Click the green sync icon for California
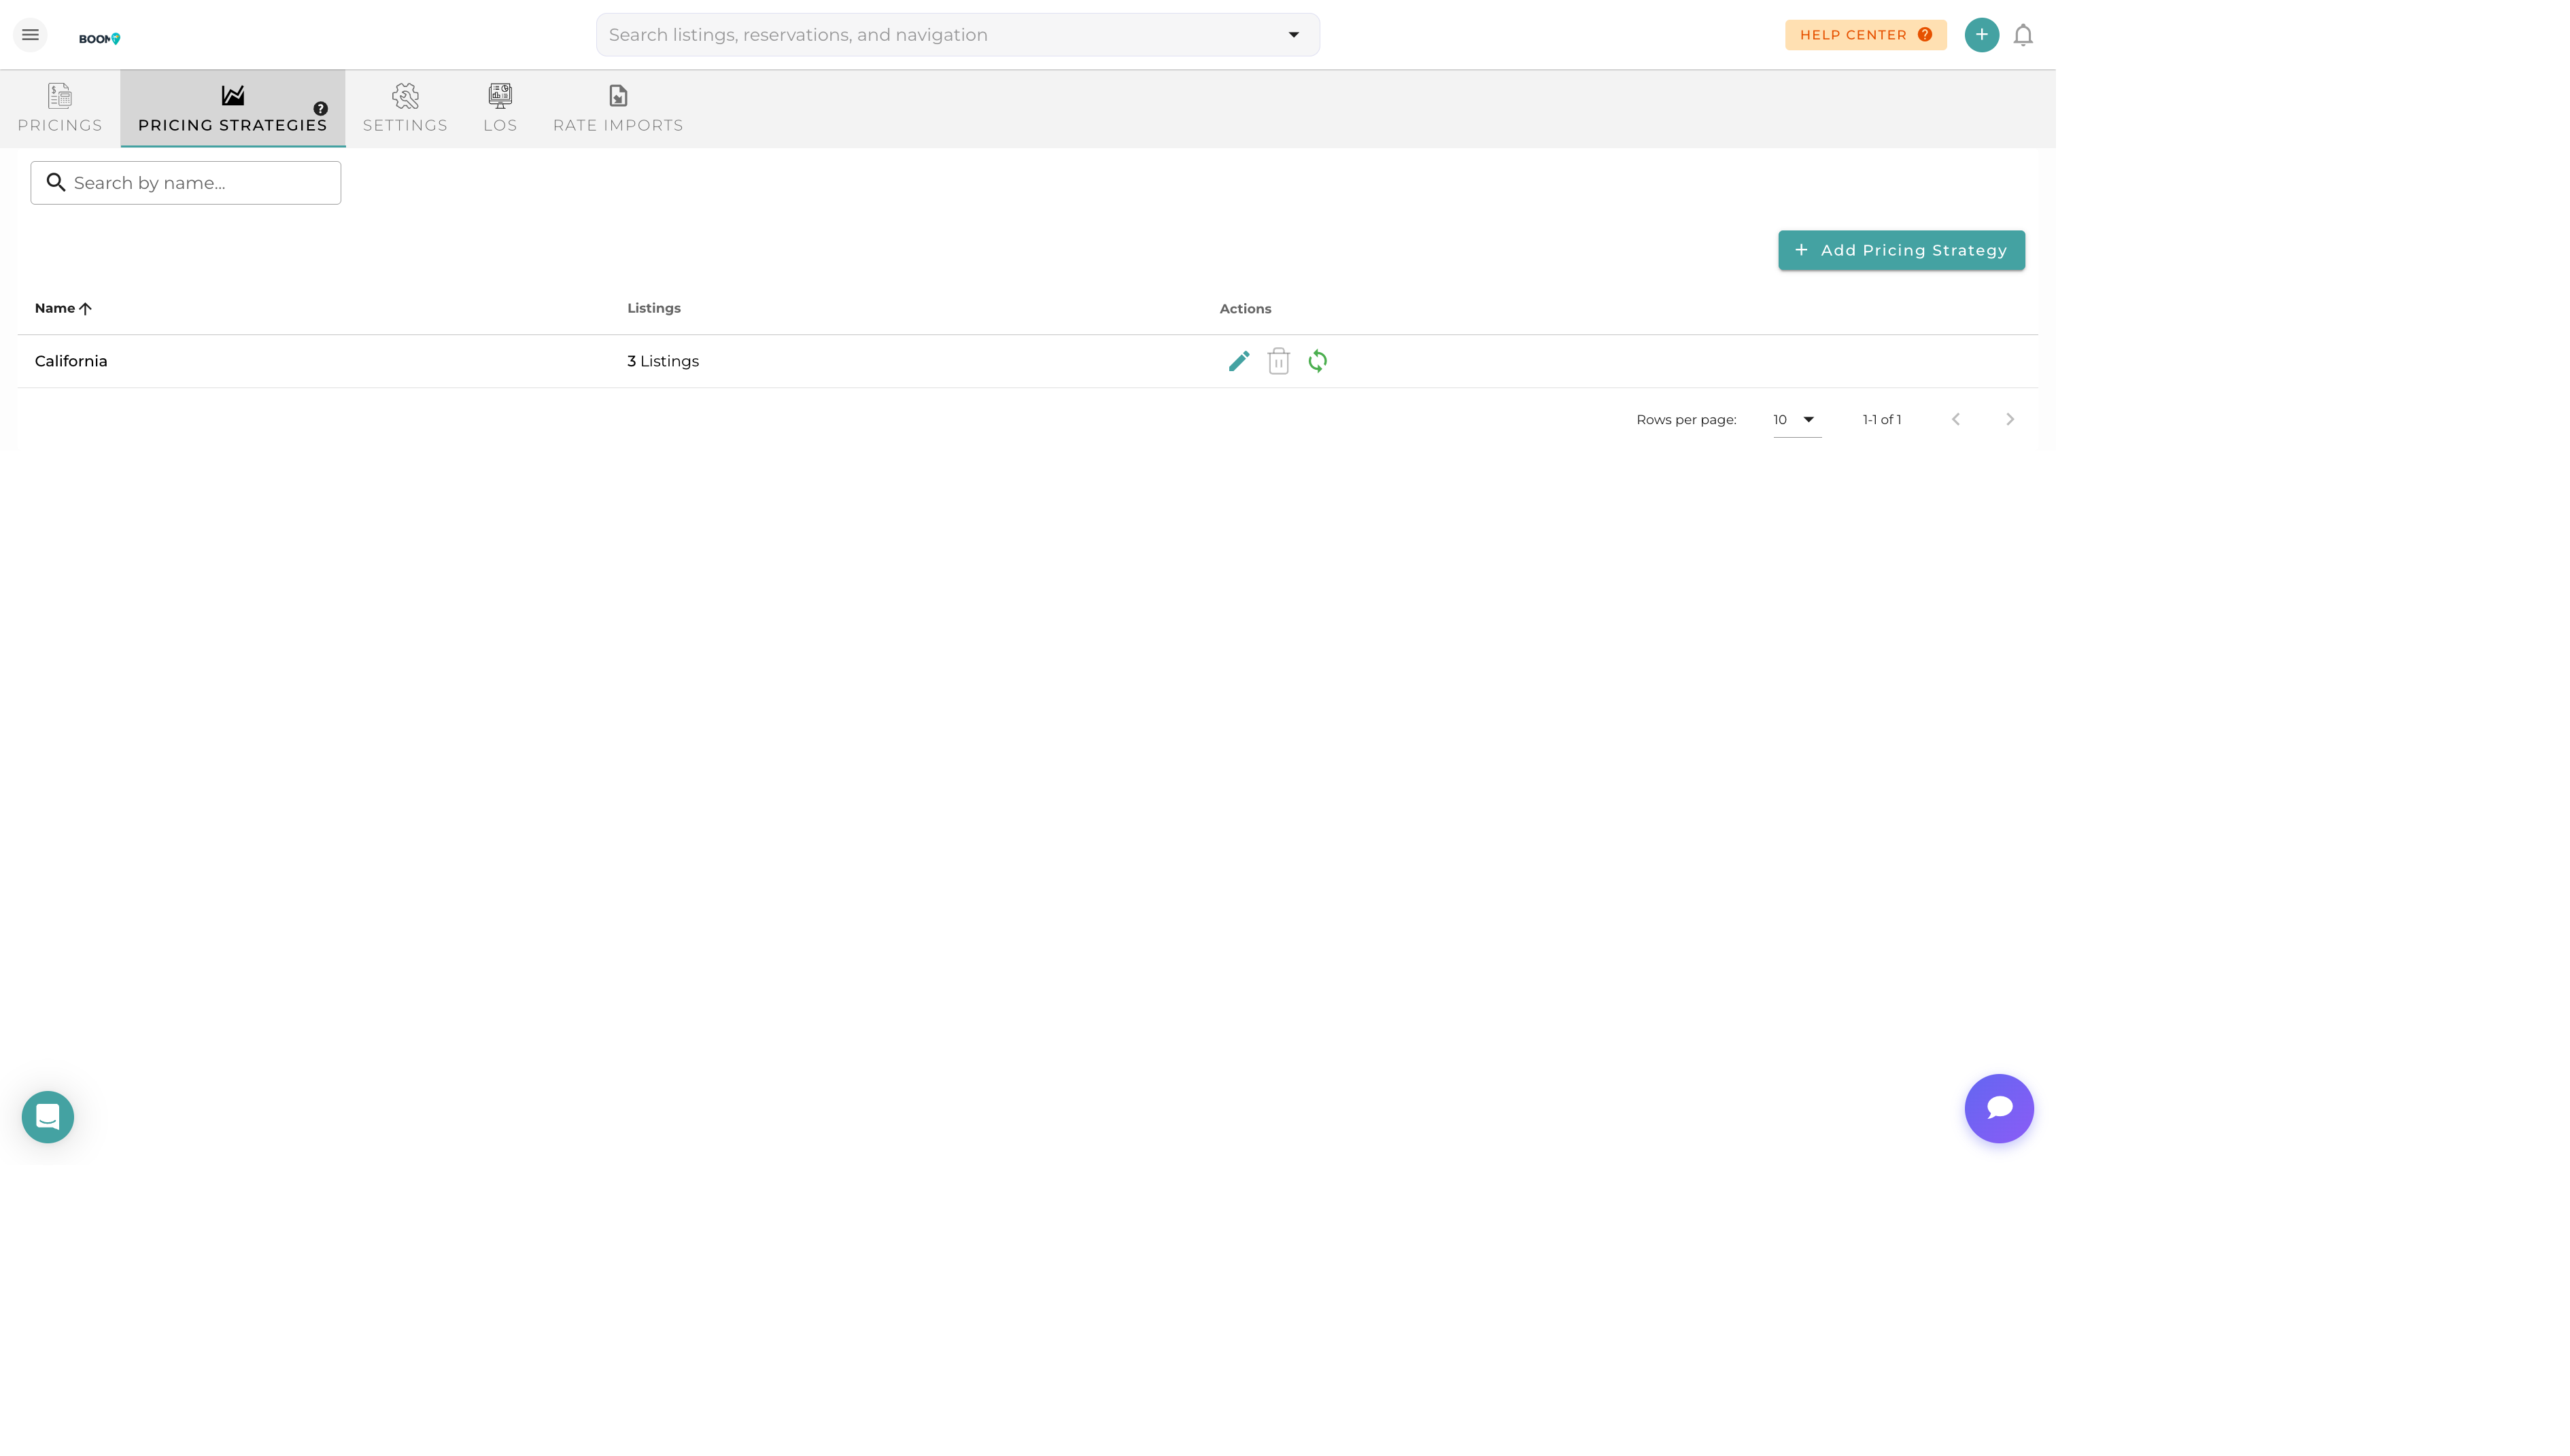 pos(1317,361)
